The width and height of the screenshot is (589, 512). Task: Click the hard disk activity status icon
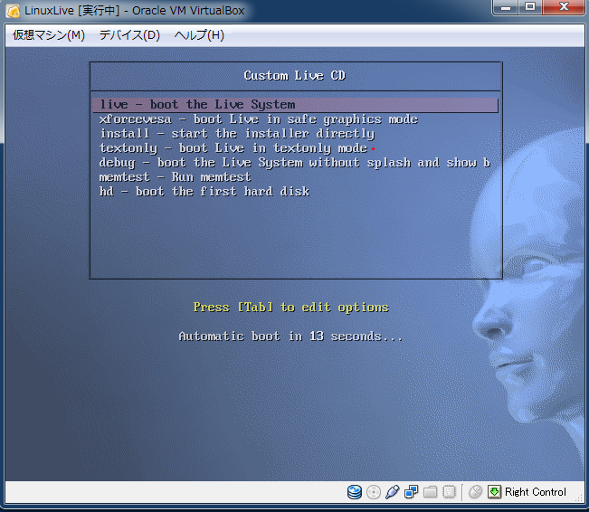coord(355,492)
